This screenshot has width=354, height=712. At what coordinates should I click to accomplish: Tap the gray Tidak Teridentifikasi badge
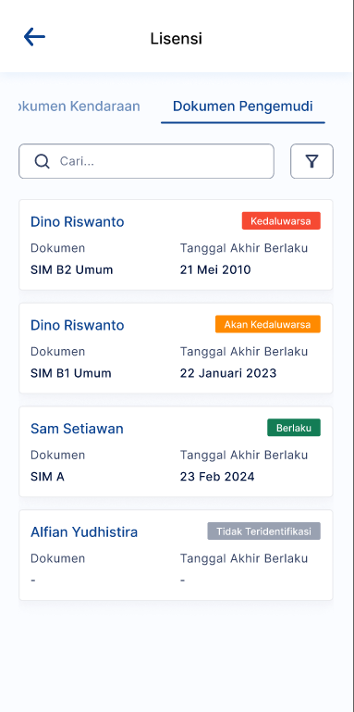tap(263, 531)
